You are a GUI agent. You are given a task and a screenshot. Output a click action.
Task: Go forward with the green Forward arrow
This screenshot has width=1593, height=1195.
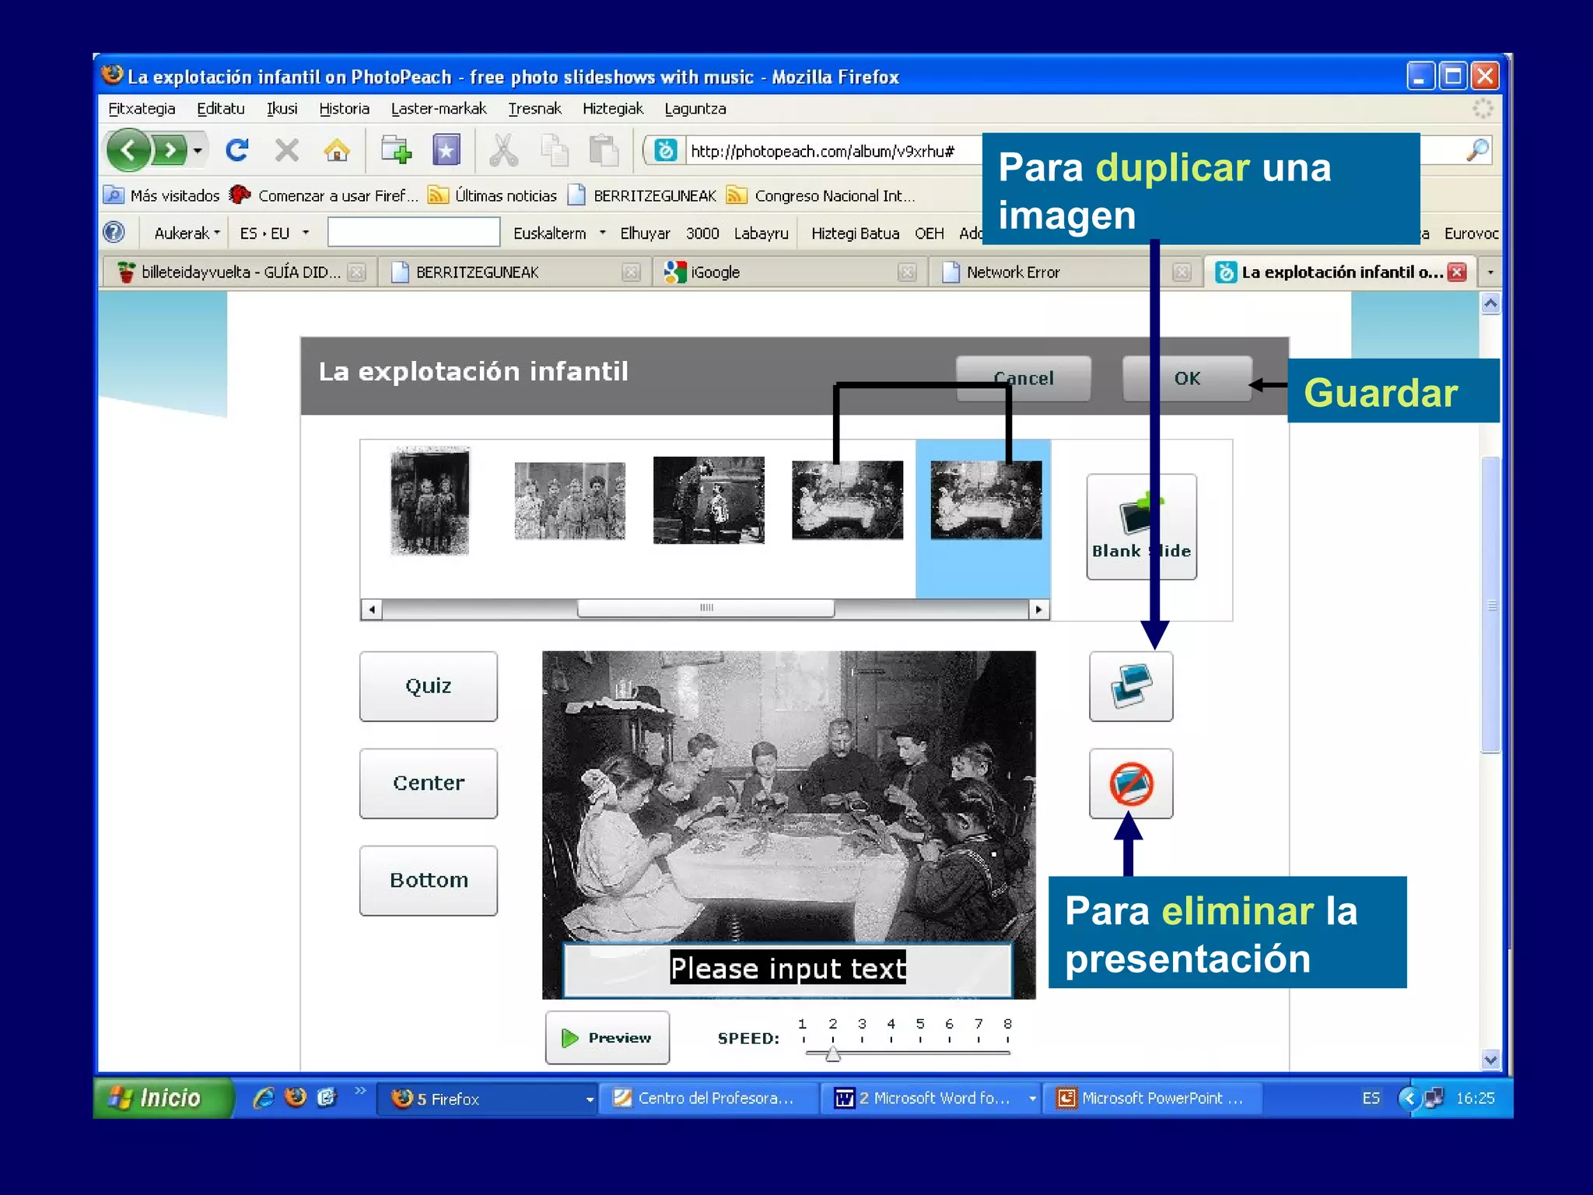pos(169,149)
